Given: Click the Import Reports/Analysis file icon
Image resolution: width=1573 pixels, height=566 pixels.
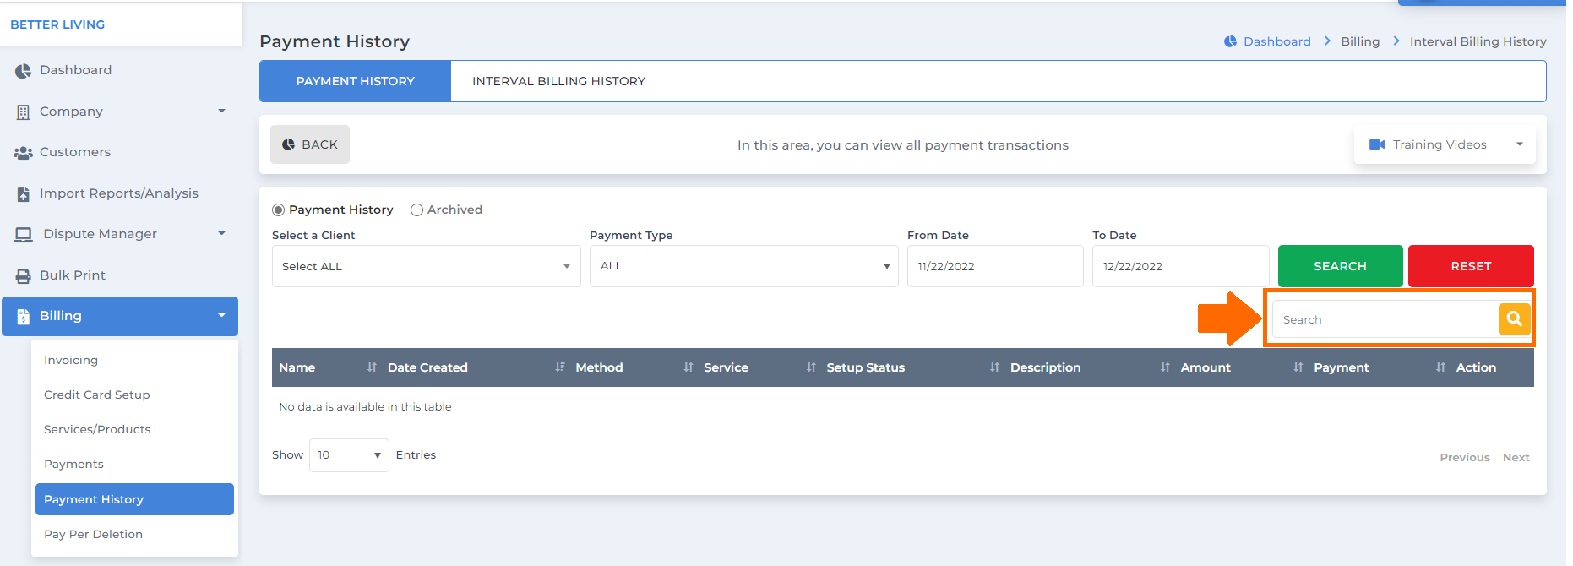Looking at the screenshot, I should pyautogui.click(x=24, y=194).
